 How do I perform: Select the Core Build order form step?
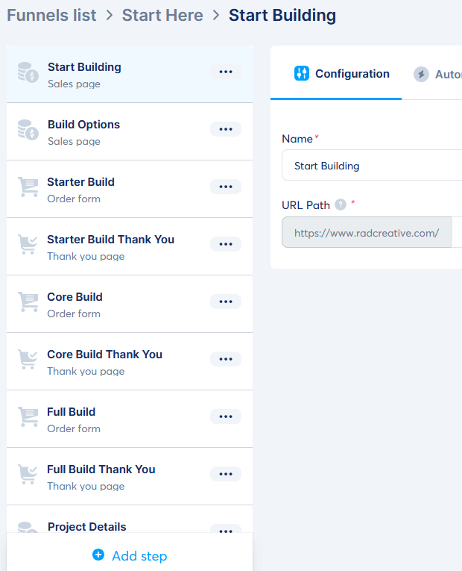112,304
